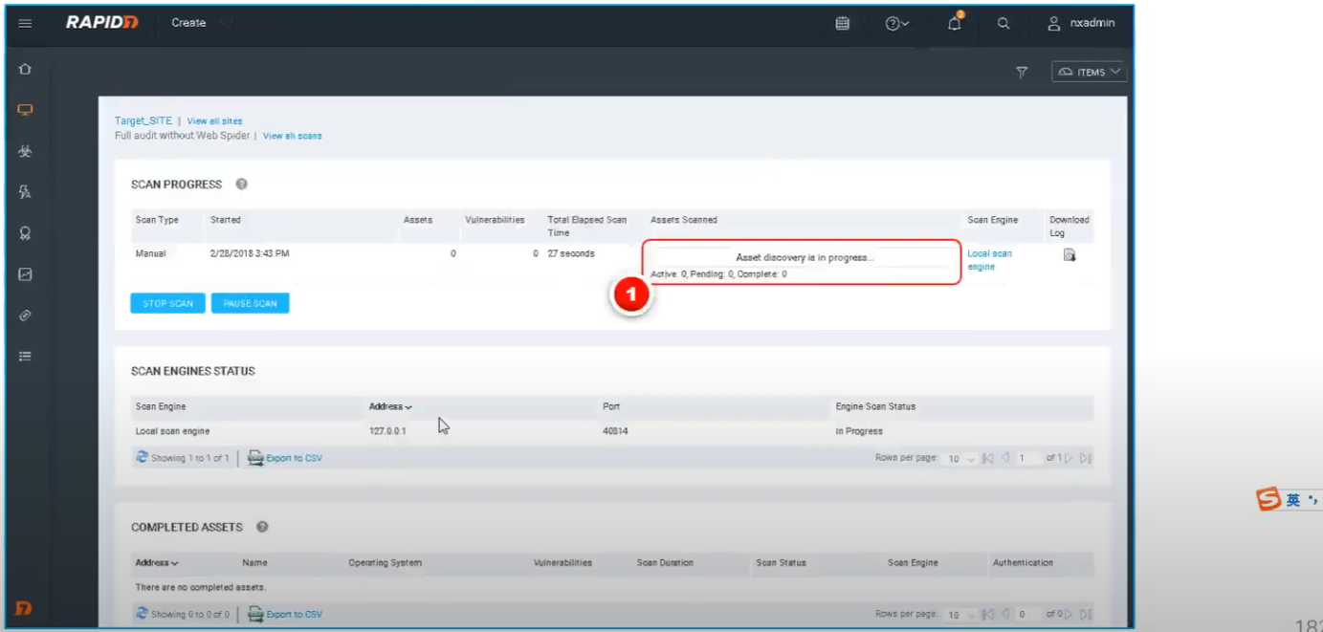Screen dimensions: 1323x632
Task: Go to last page of Scan Engines table
Action: [x=1086, y=459]
